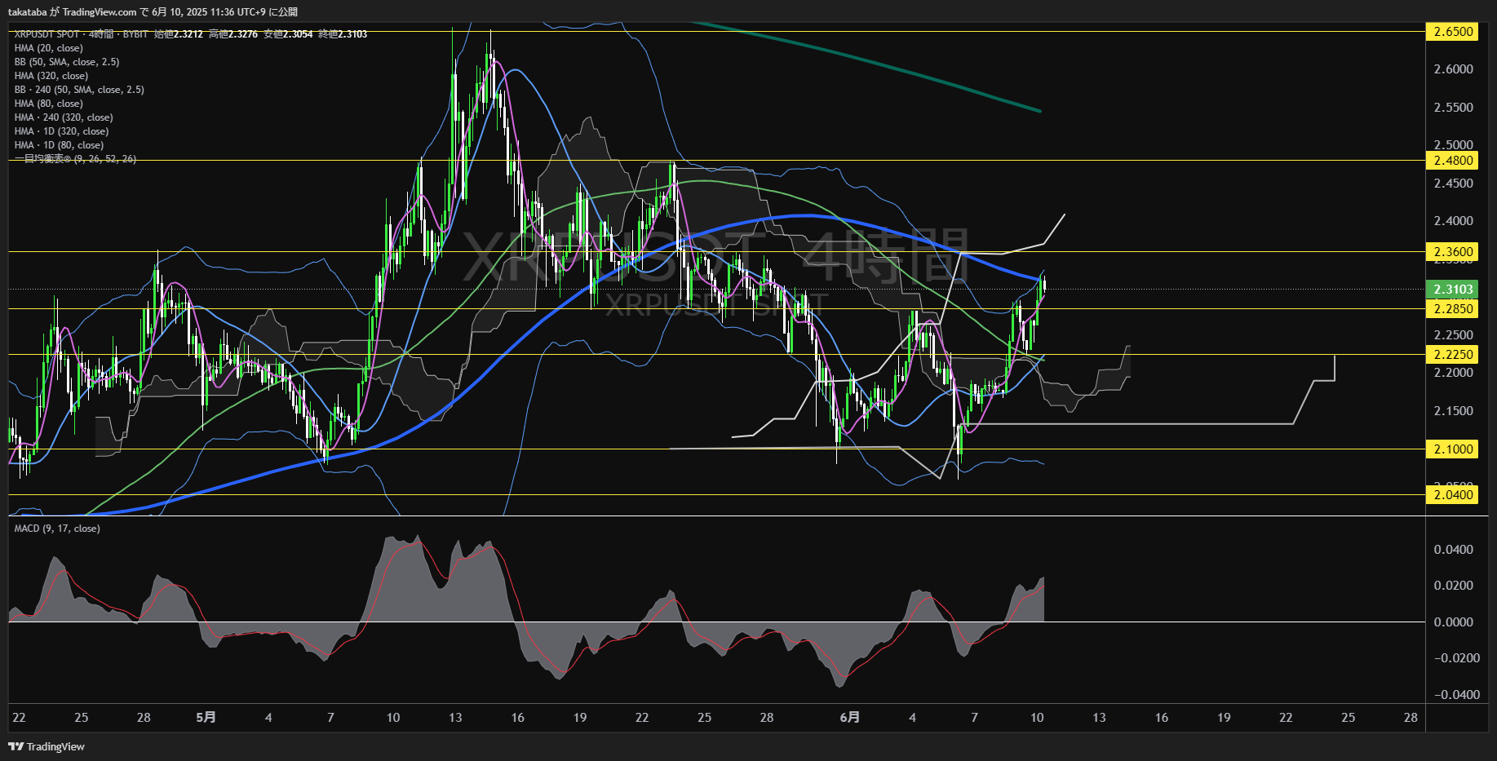Screen dimensions: 1497x761
Task: Select the BB (50, SMA, close, 2.5) label
Action: 67,62
